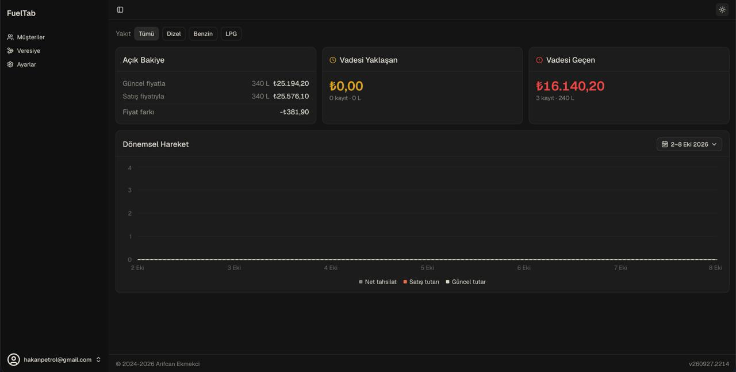Click the Fiyat farkı -₺381,90 value

294,112
